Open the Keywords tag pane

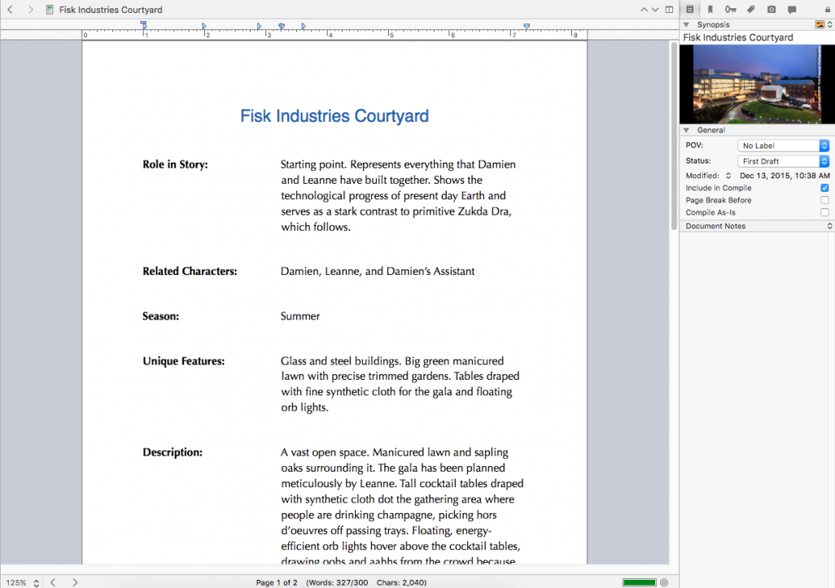[x=751, y=9]
